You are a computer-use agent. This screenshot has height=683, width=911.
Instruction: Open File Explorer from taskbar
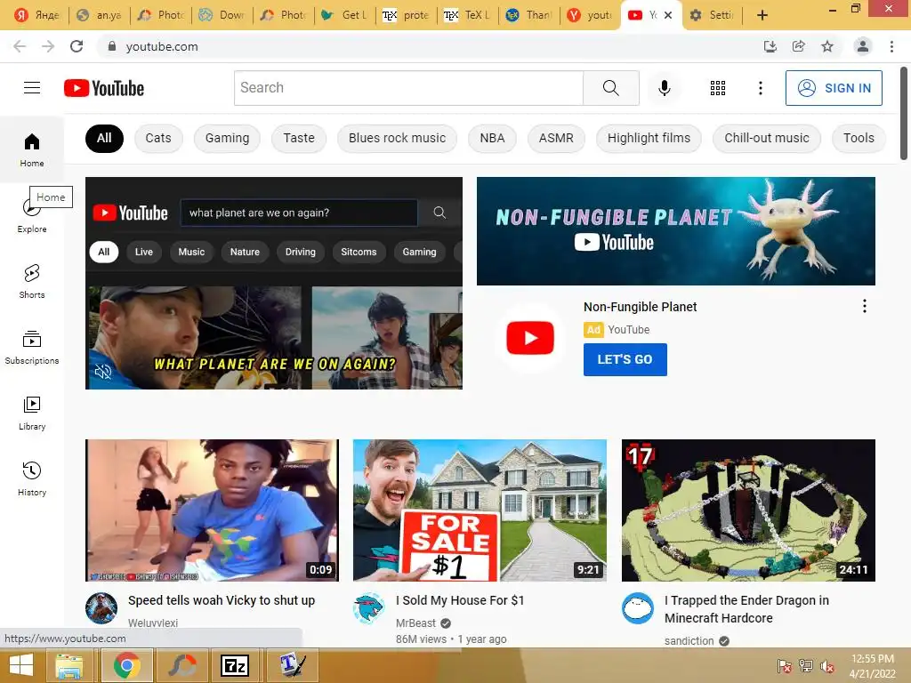pos(69,665)
